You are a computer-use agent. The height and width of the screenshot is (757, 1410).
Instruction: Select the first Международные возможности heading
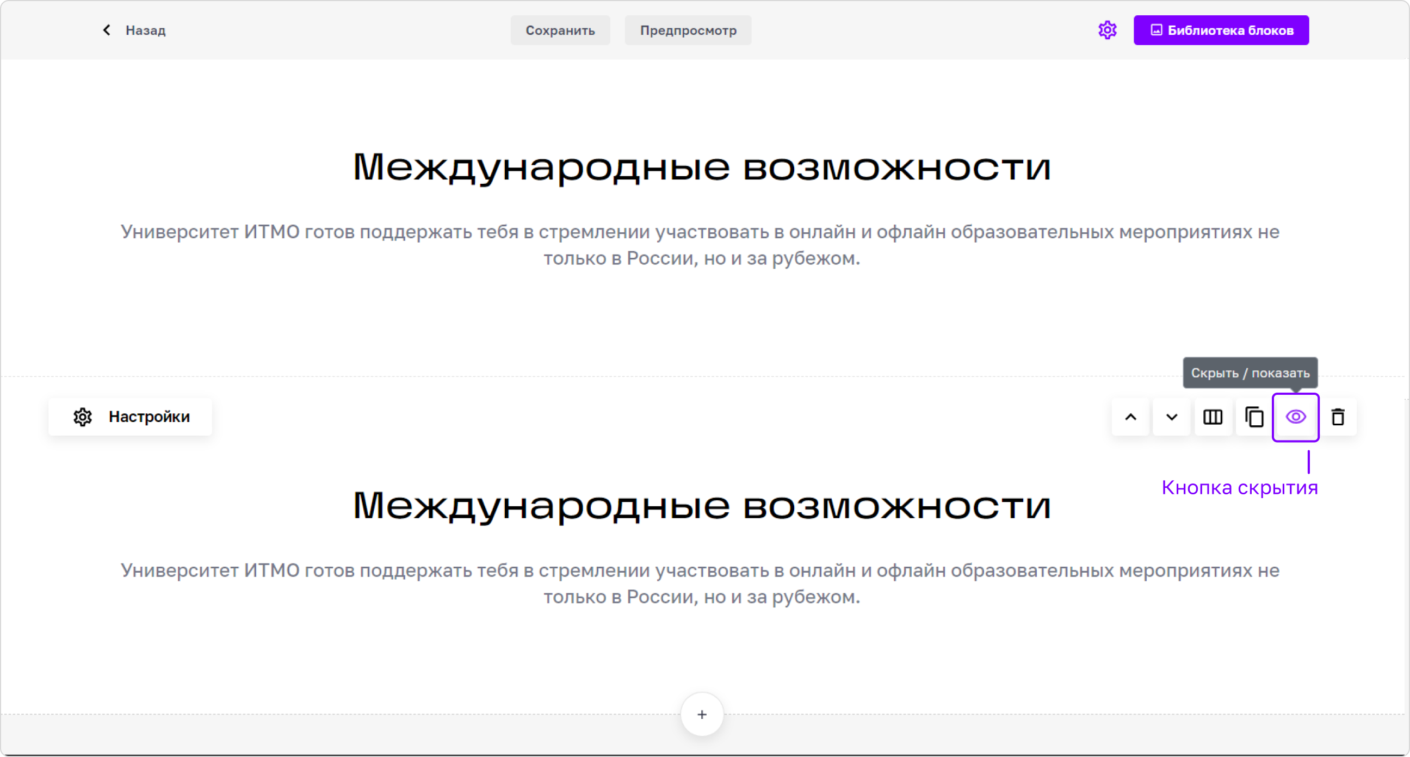tap(702, 167)
